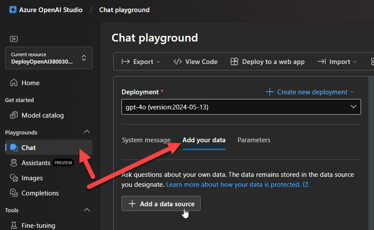Click the Deployment field label
Viewport: 374px width, 230px height.
point(140,92)
